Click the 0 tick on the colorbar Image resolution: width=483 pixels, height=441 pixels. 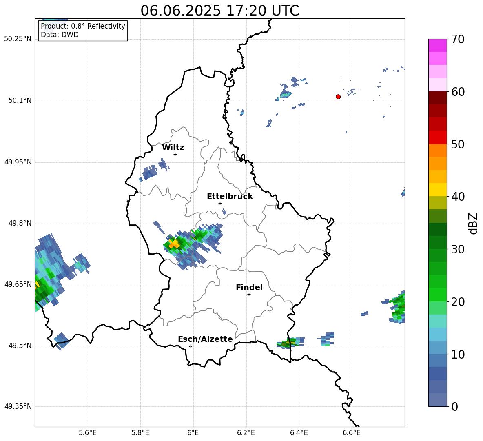(x=454, y=406)
